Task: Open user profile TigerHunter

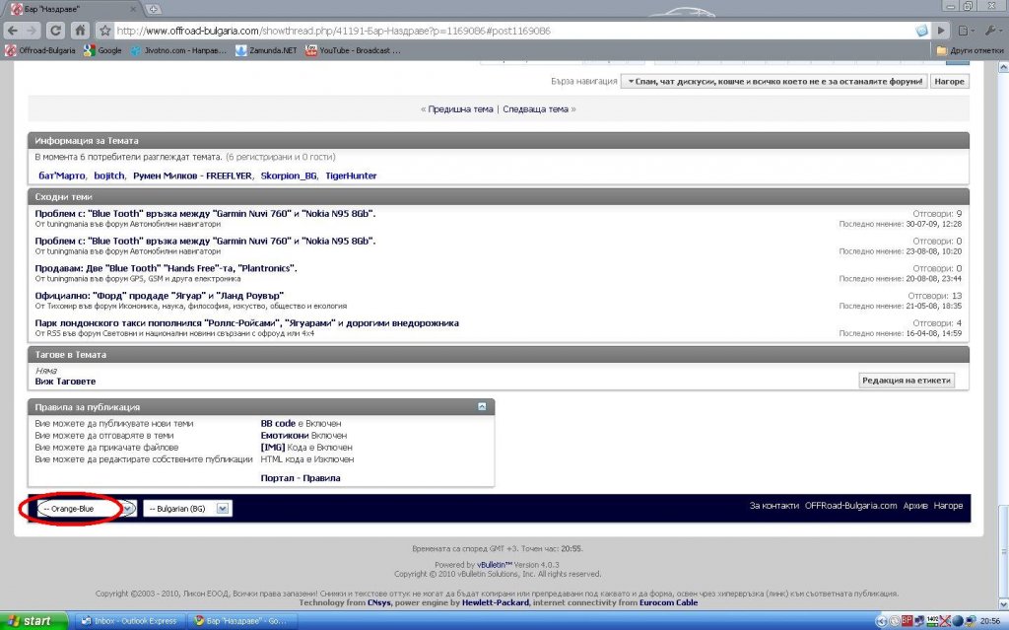Action: point(351,175)
